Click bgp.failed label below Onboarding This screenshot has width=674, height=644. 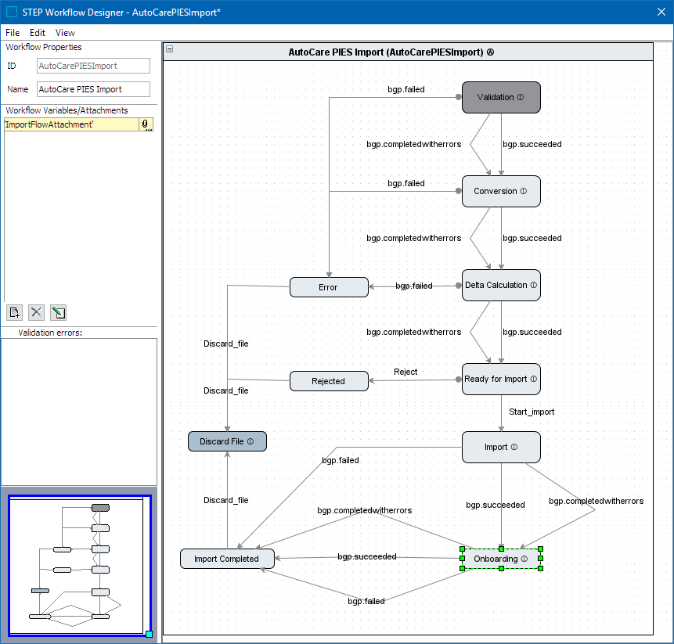(366, 602)
